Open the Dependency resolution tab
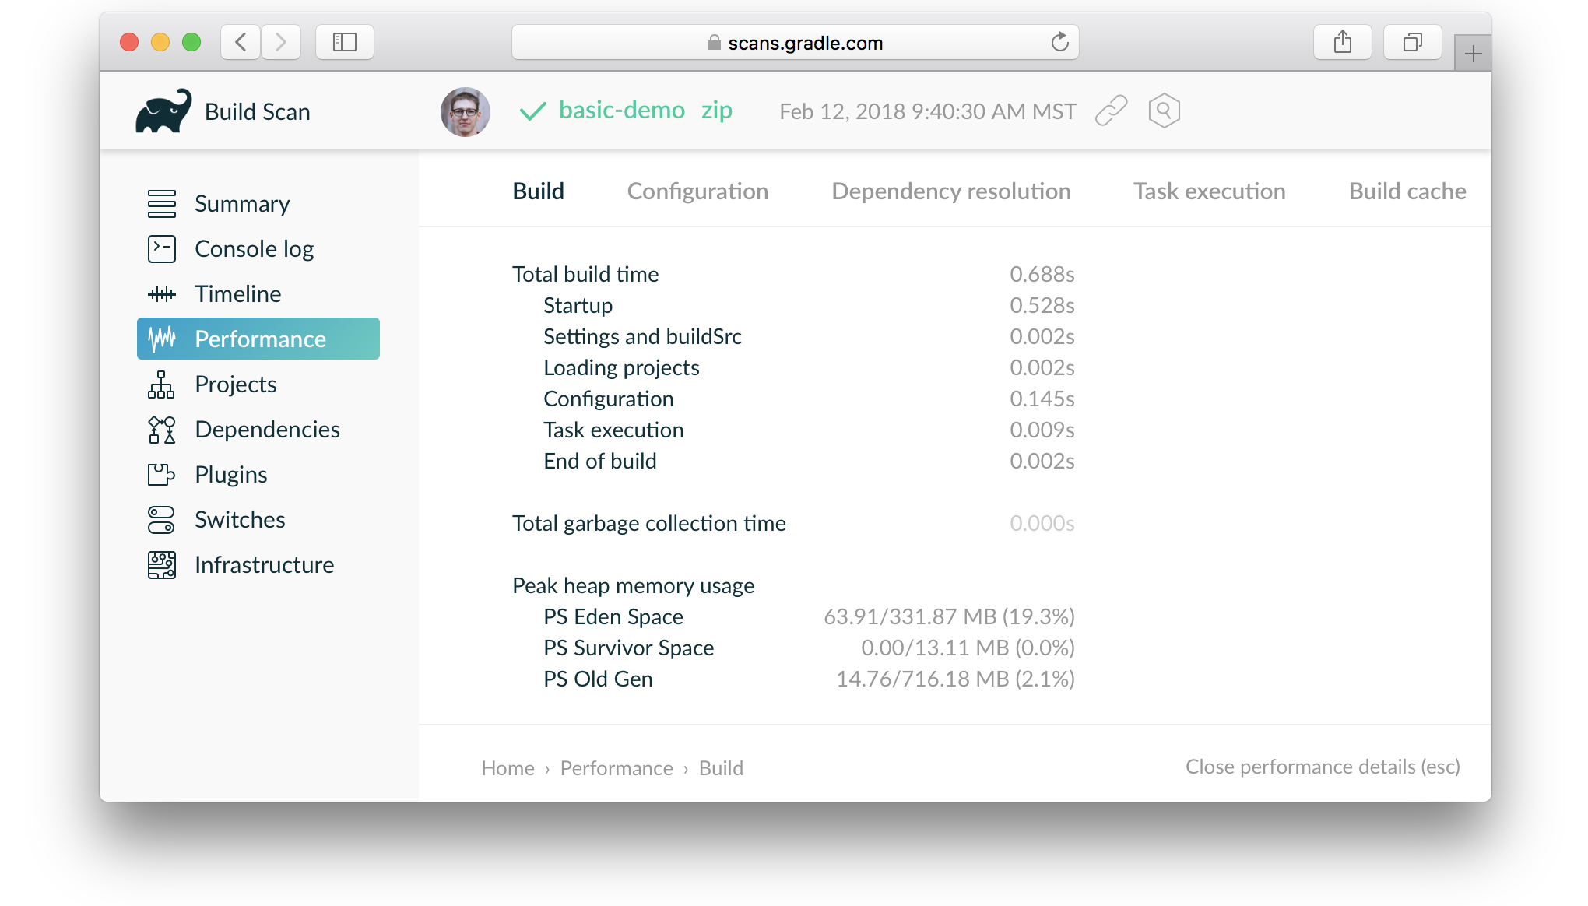Viewport: 1588px width, 906px height. tap(950, 191)
